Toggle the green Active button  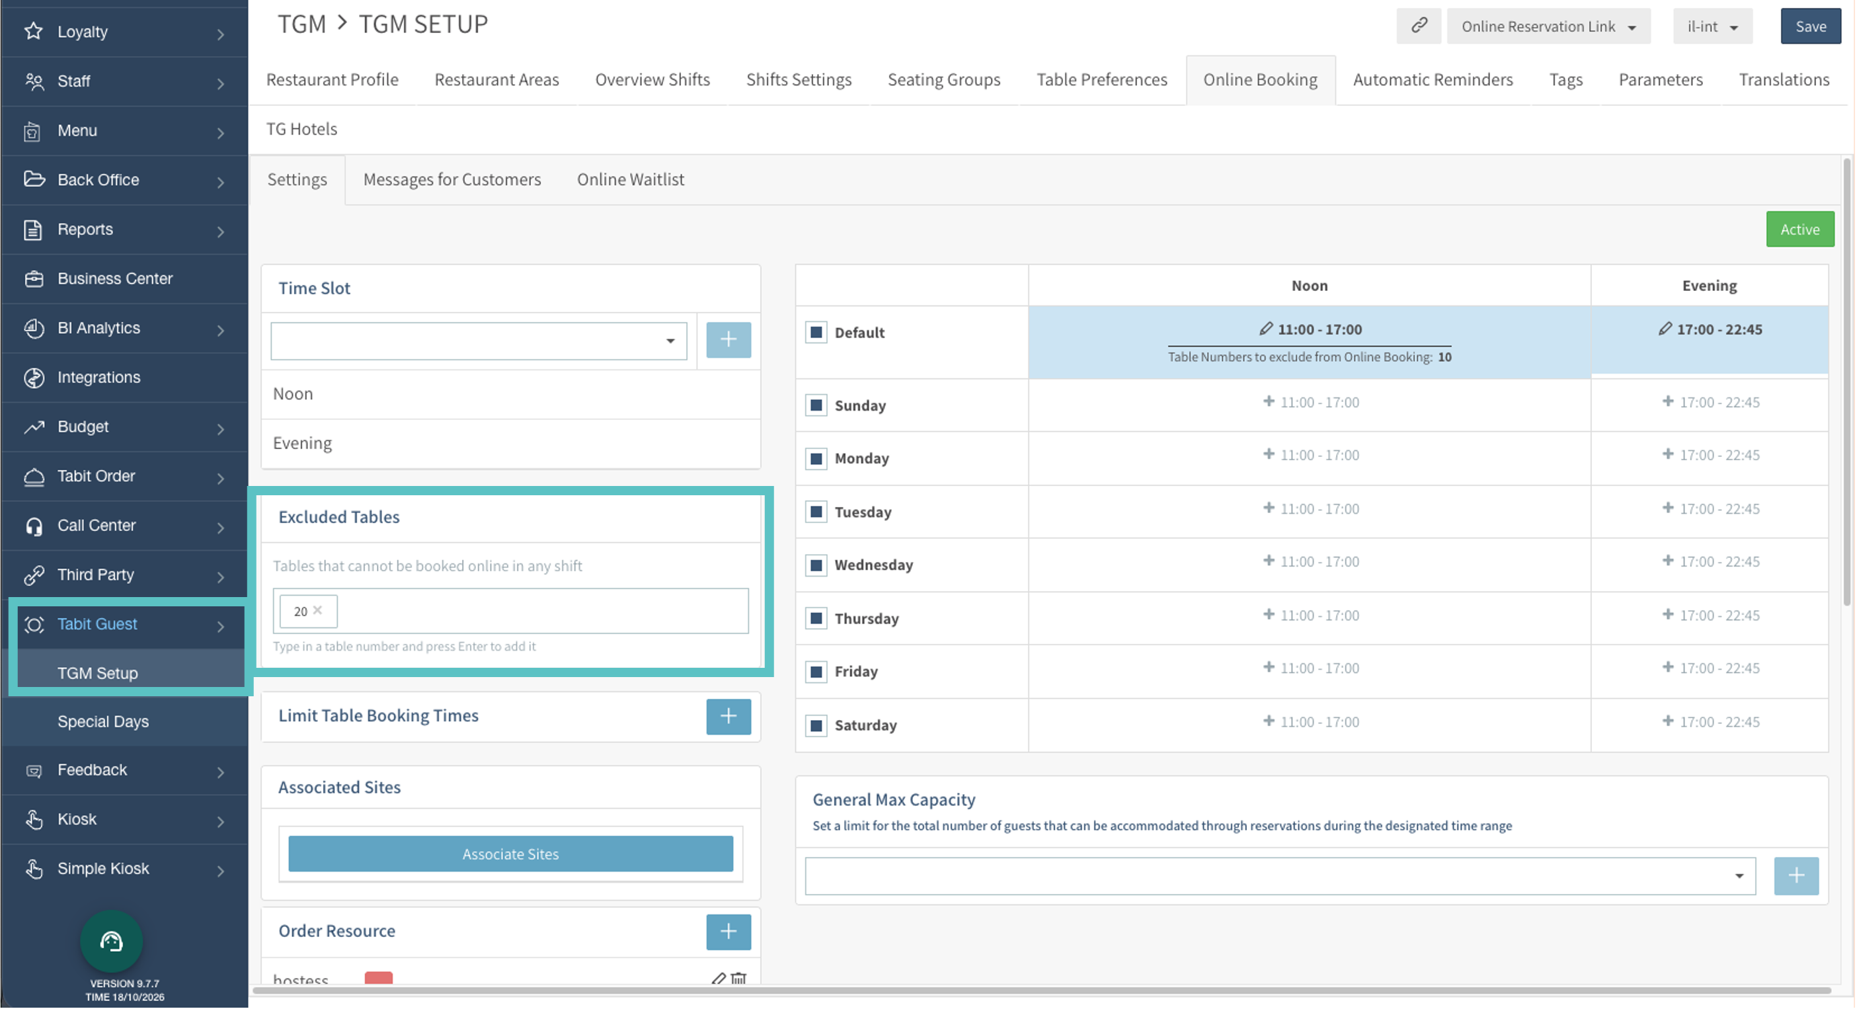1799,229
